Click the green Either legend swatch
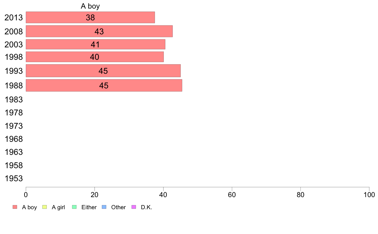Viewport: 378px width, 234px height. click(74, 207)
